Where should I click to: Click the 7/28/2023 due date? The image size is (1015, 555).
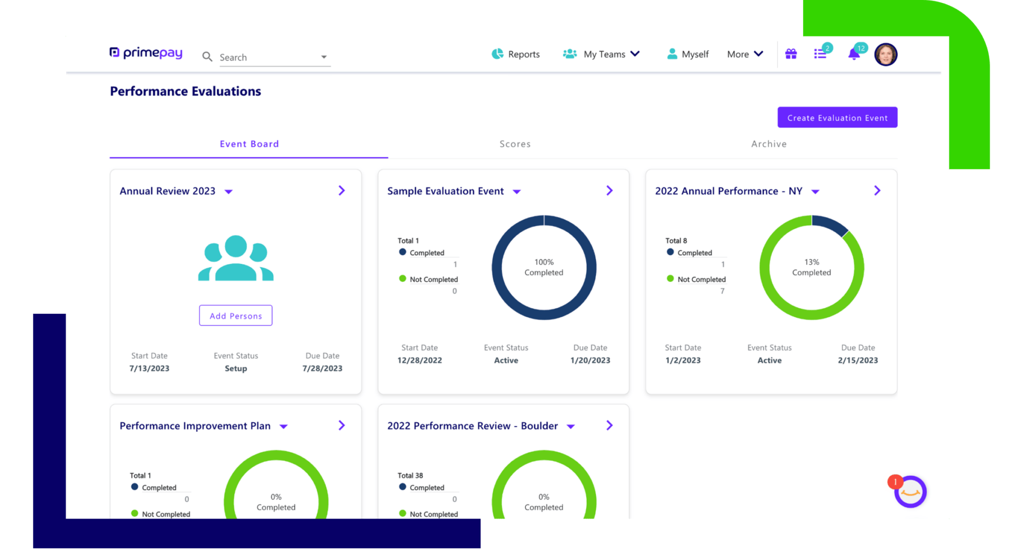tap(322, 369)
